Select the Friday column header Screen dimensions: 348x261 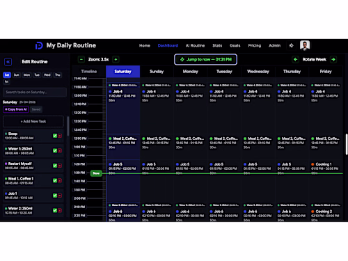pyautogui.click(x=326, y=72)
